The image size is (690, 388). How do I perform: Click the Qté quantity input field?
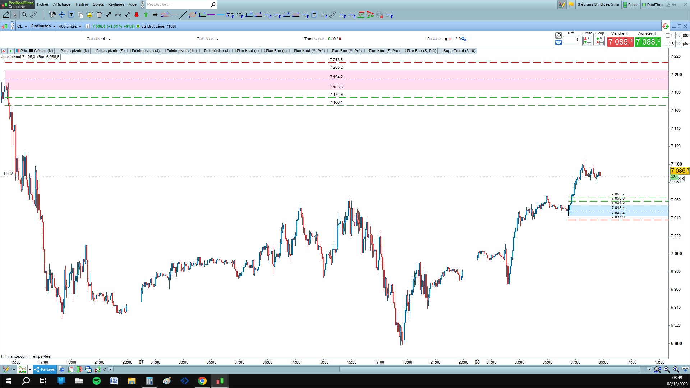(571, 40)
